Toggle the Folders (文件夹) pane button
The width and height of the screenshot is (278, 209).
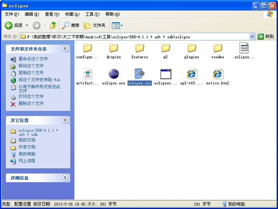click(95, 25)
